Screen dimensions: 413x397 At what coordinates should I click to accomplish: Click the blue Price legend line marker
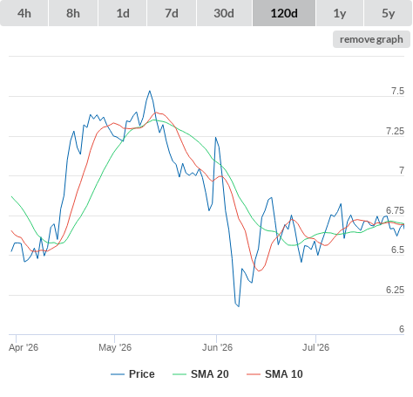point(118,374)
